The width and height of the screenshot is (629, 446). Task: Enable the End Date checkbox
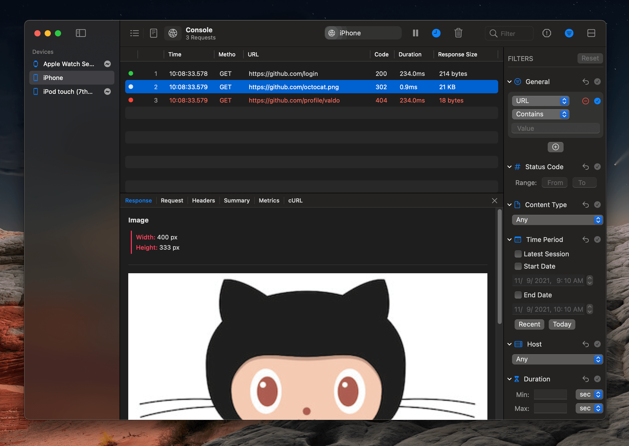[x=518, y=295]
